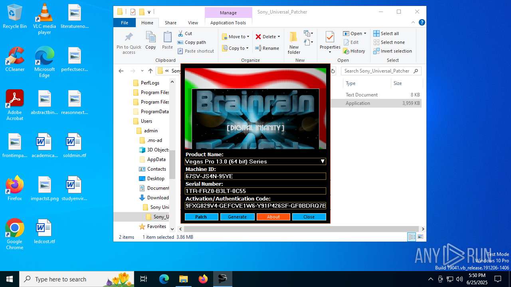Image resolution: width=511 pixels, height=287 pixels.
Task: Click Paste shortcut in the ribbon
Action: [x=196, y=51]
